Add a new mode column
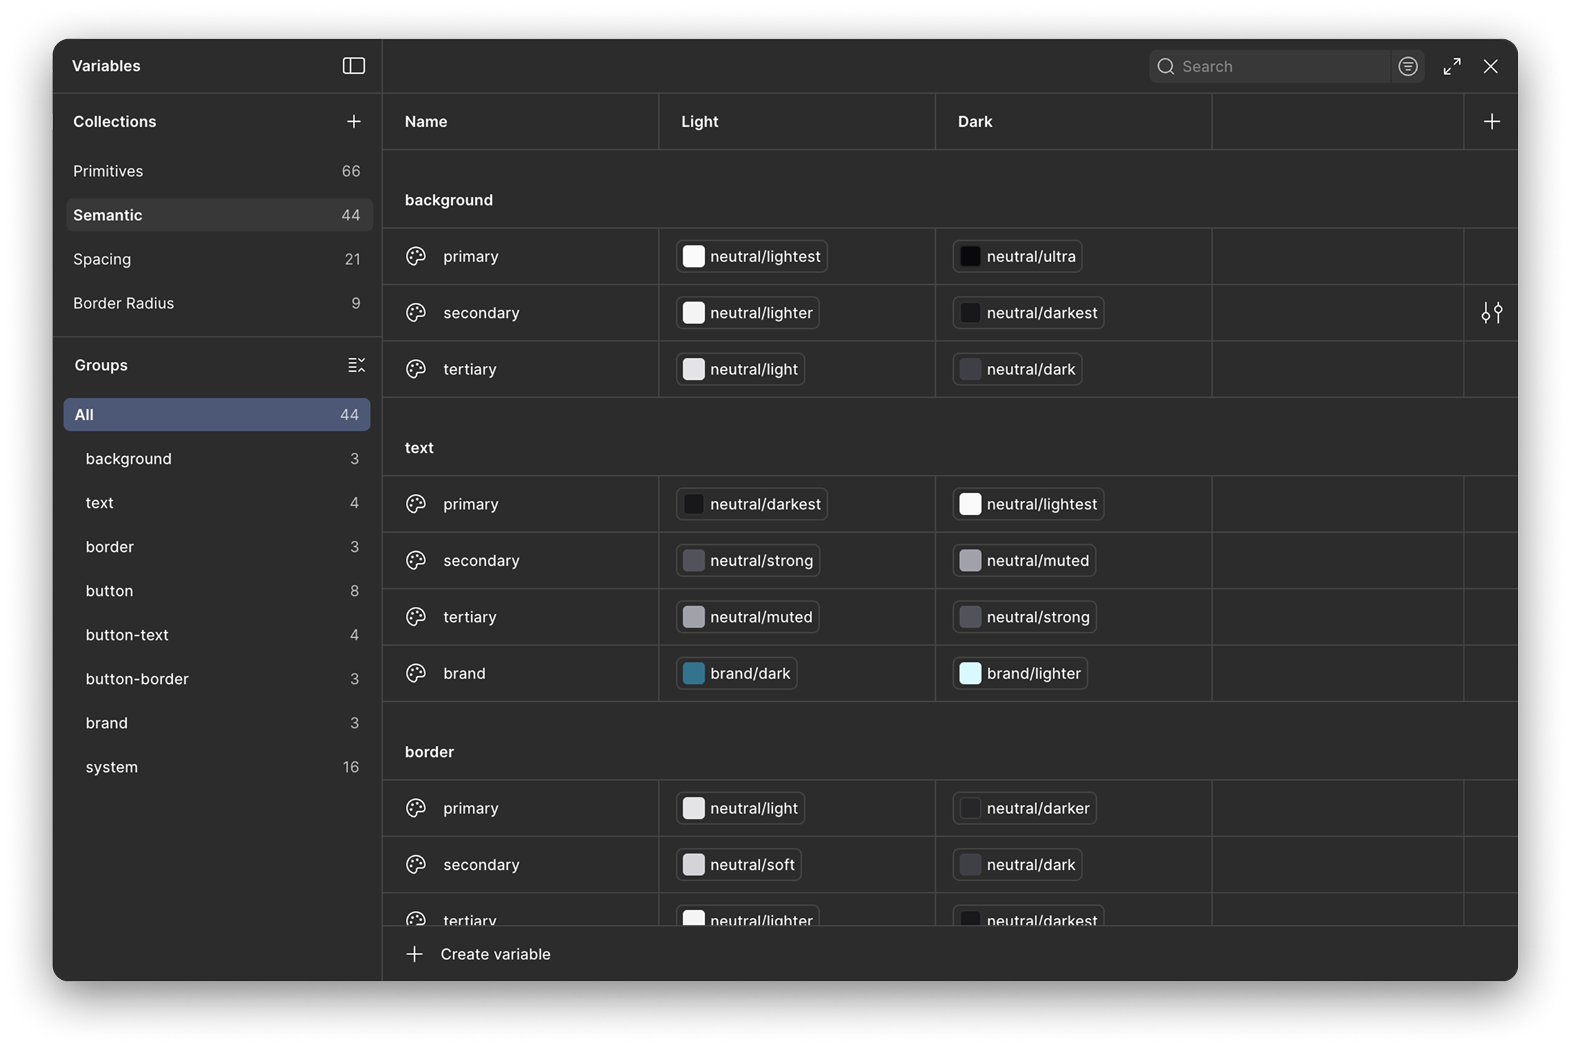The image size is (1571, 1048). (x=1491, y=122)
